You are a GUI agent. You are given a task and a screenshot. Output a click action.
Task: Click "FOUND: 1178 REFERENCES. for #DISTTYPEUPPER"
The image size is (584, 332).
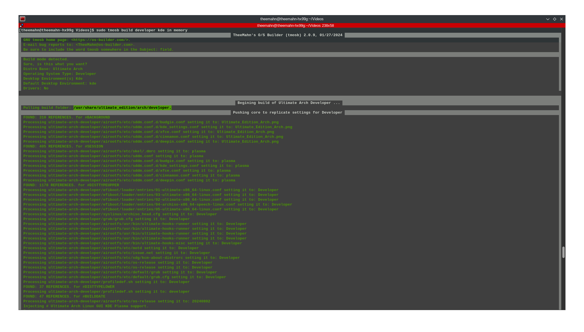tap(71, 185)
